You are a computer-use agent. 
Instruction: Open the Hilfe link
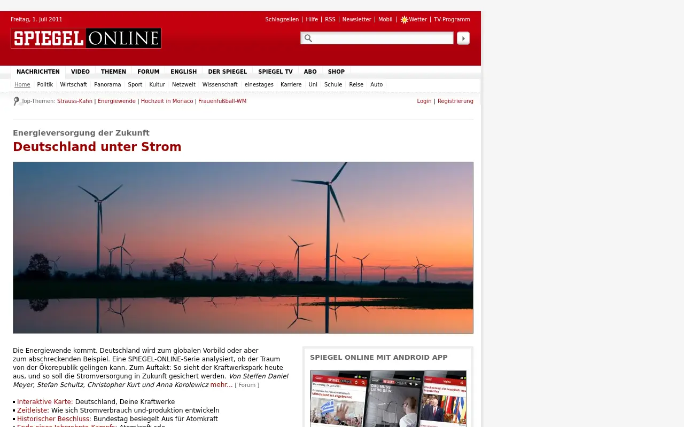click(x=312, y=20)
